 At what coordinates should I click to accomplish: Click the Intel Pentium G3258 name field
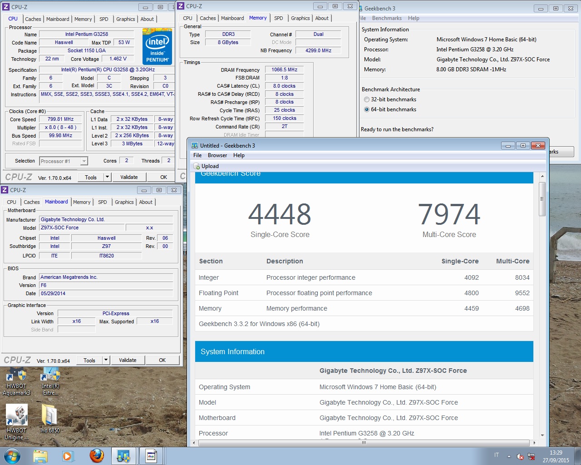[87, 34]
